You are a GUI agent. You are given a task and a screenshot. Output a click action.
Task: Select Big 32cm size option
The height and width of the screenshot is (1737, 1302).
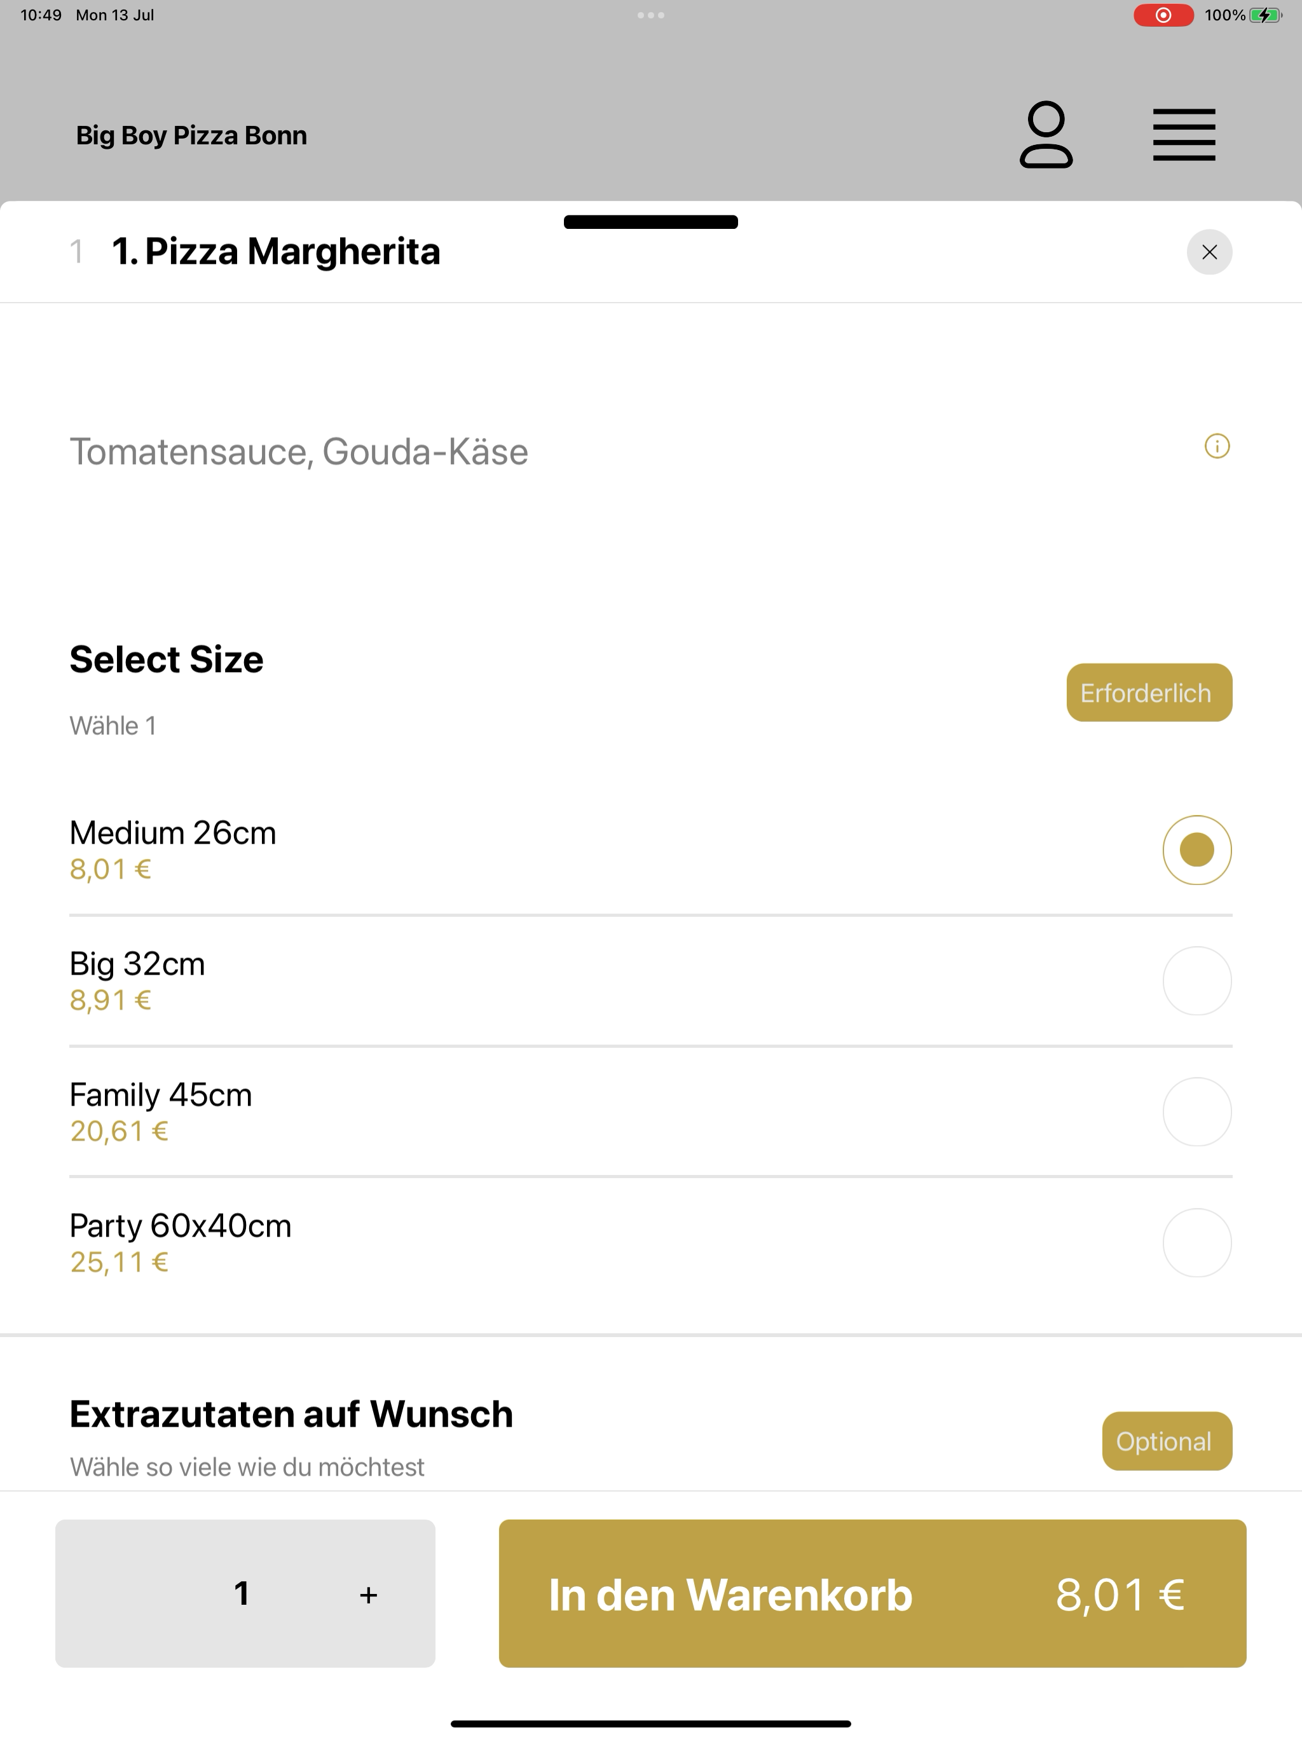pyautogui.click(x=1196, y=981)
